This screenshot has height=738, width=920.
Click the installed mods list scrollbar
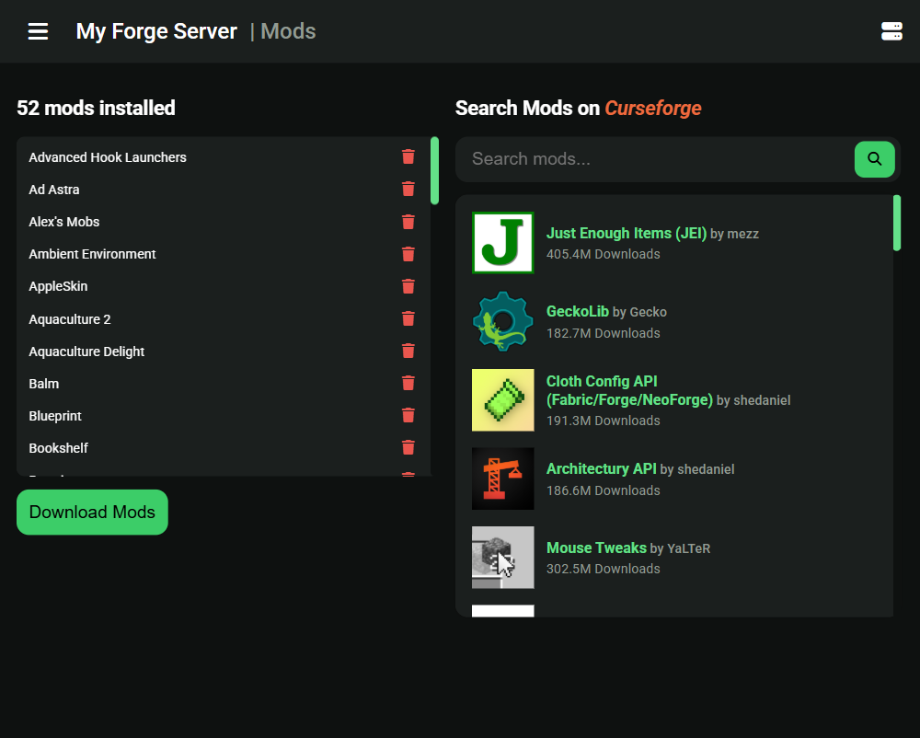(x=434, y=170)
